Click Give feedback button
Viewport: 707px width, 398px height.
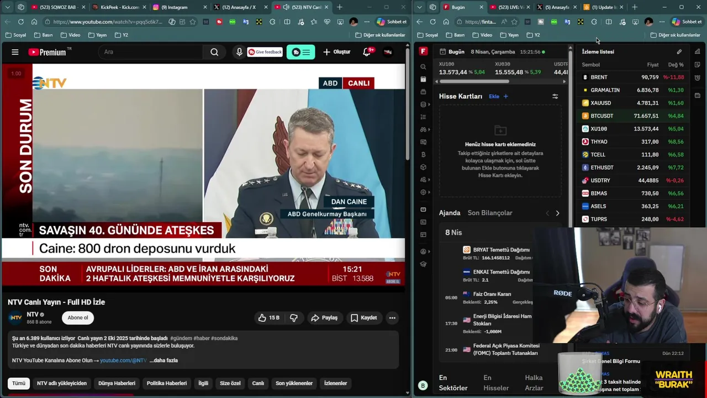[265, 52]
